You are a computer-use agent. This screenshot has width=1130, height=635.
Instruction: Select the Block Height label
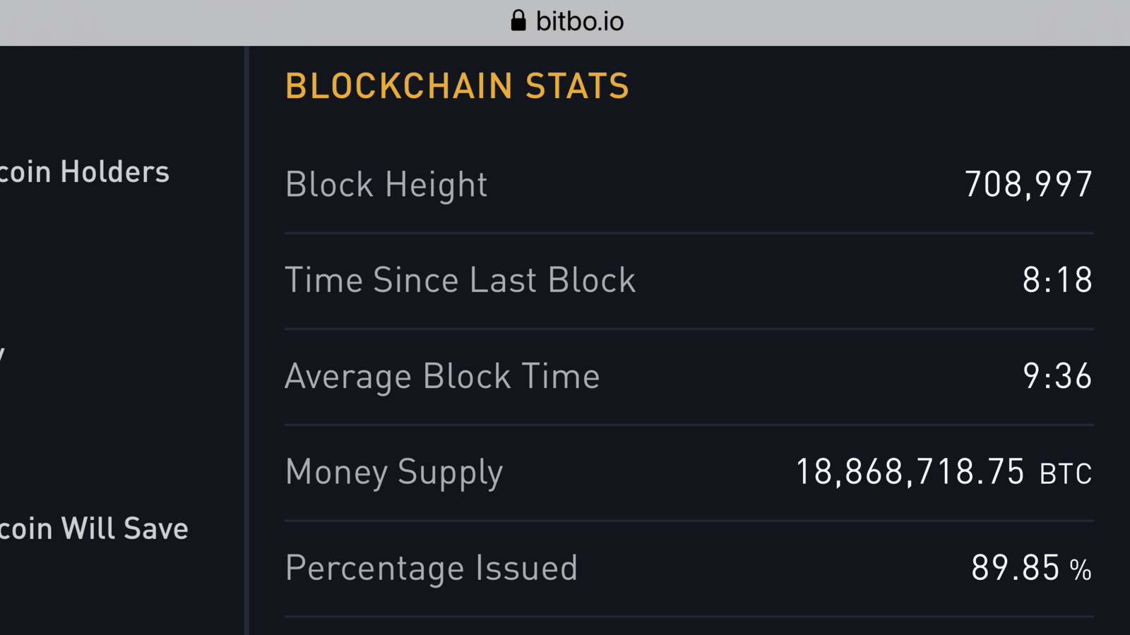tap(386, 185)
